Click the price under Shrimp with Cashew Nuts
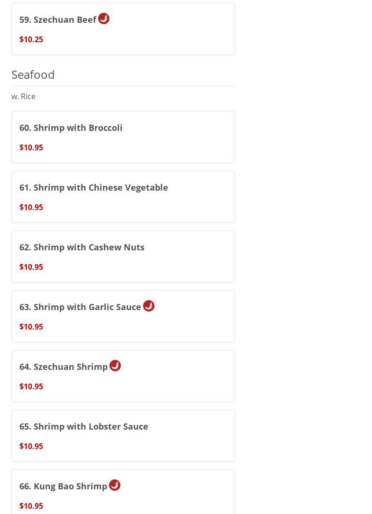The height and width of the screenshot is (514, 372). 31,267
